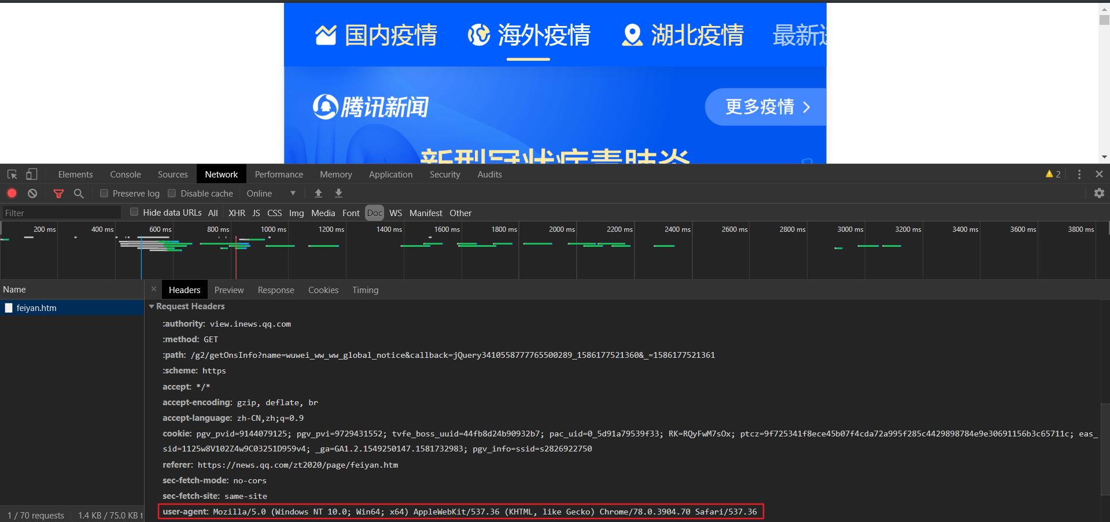Activate the inspect element picker icon
1110x522 pixels.
pos(12,174)
